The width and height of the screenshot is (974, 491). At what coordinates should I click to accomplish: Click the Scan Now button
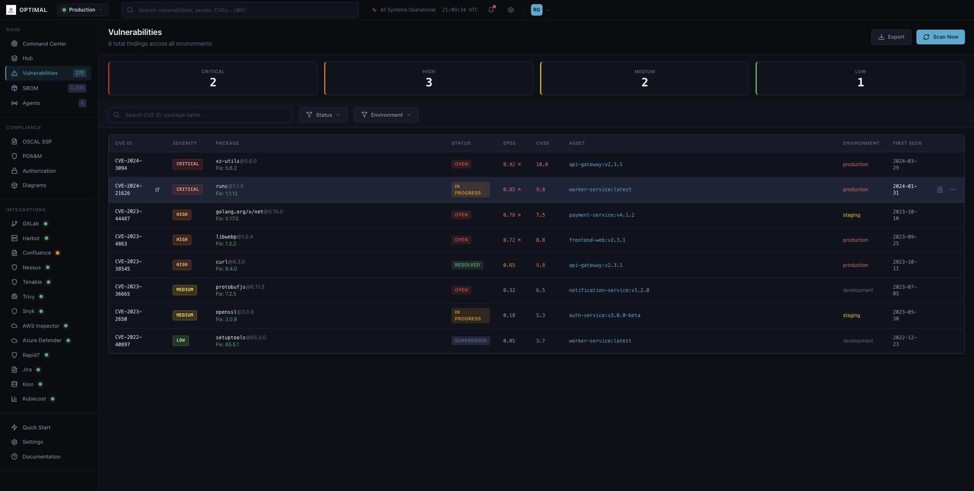point(941,37)
